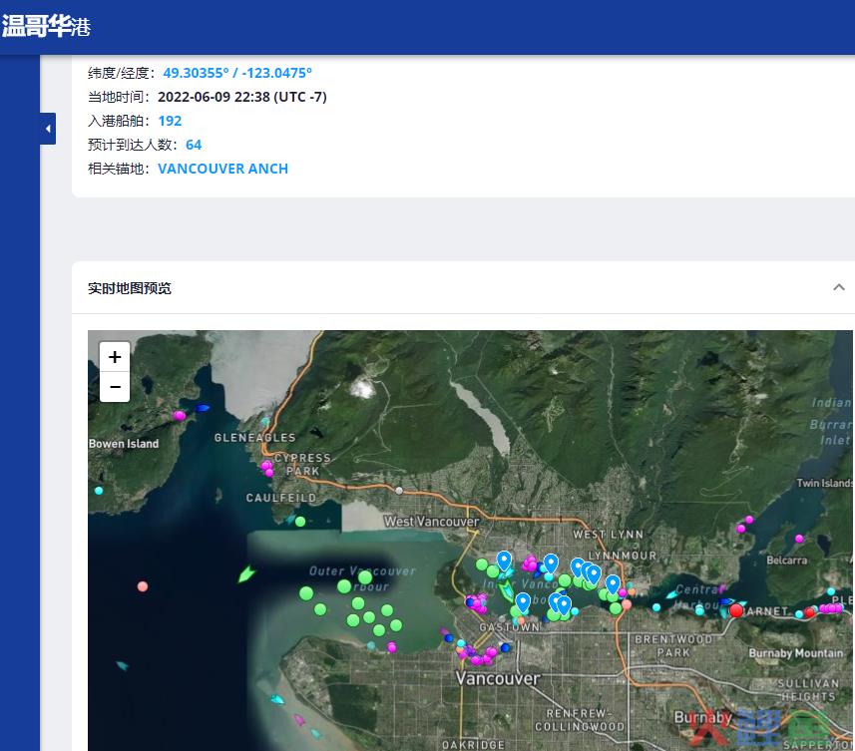Open the 入港船舶 count link 192
The width and height of the screenshot is (855, 751).
point(170,121)
